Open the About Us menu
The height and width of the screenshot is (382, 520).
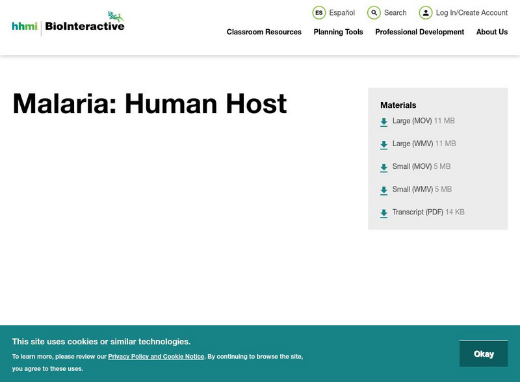(x=492, y=32)
